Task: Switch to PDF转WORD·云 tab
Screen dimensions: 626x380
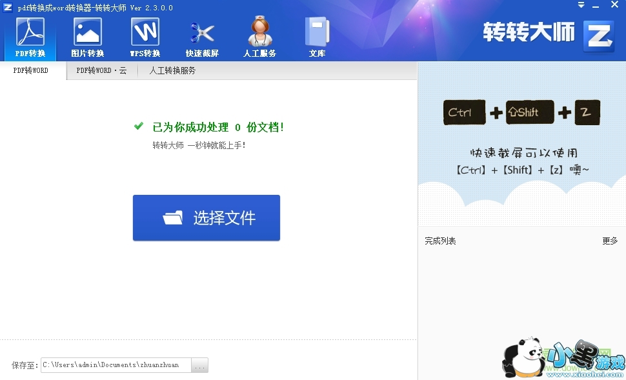Action: tap(101, 71)
